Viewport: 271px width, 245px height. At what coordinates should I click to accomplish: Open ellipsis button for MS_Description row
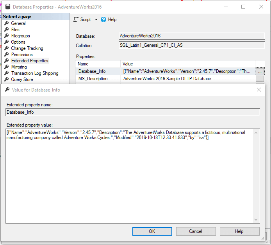(x=260, y=79)
